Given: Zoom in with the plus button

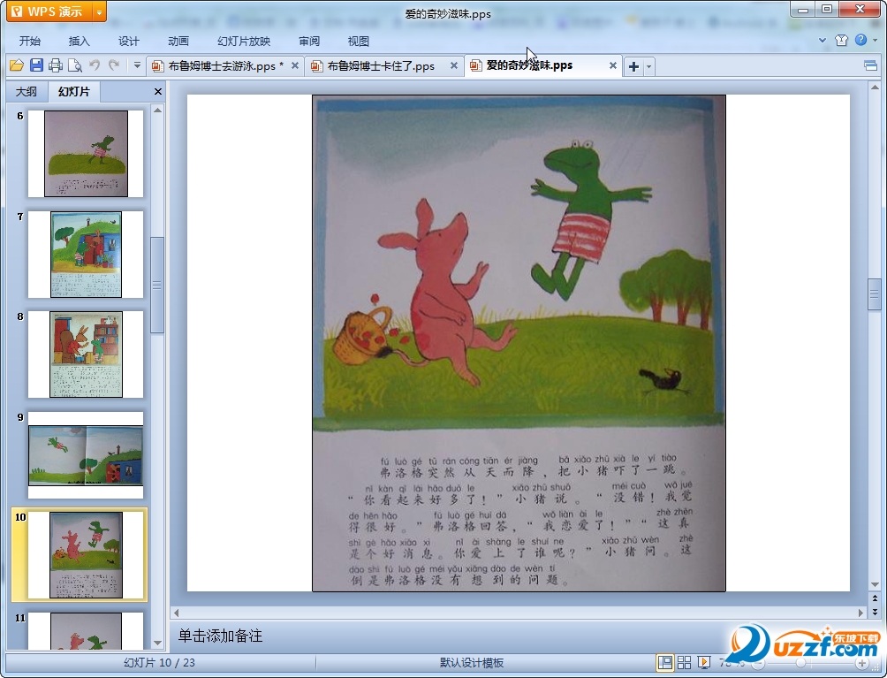Looking at the screenshot, I should click(861, 663).
